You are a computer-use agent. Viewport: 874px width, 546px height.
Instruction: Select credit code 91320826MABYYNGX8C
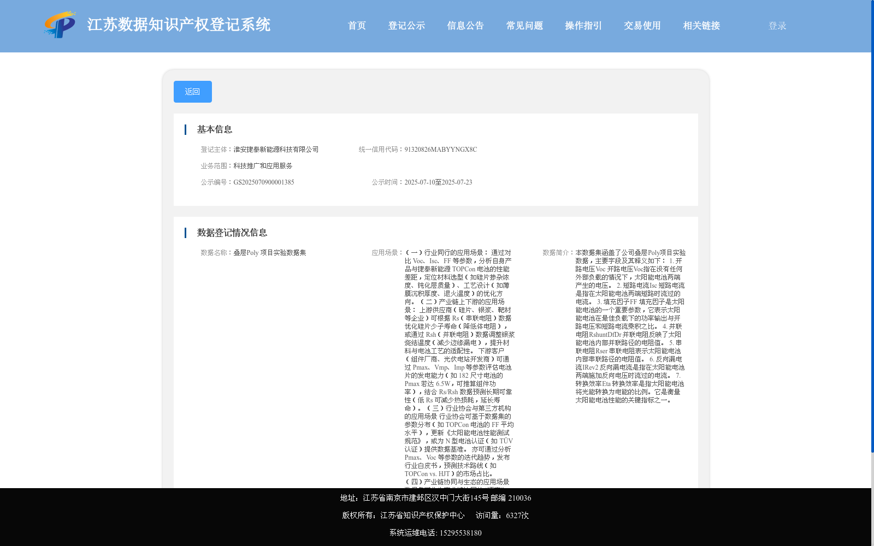(441, 150)
